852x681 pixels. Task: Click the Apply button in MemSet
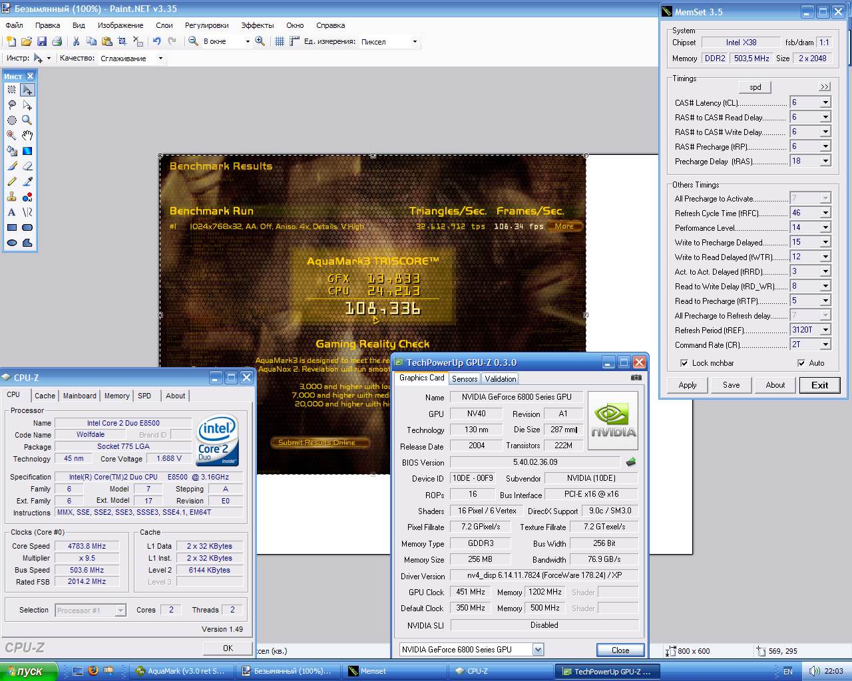(x=688, y=385)
